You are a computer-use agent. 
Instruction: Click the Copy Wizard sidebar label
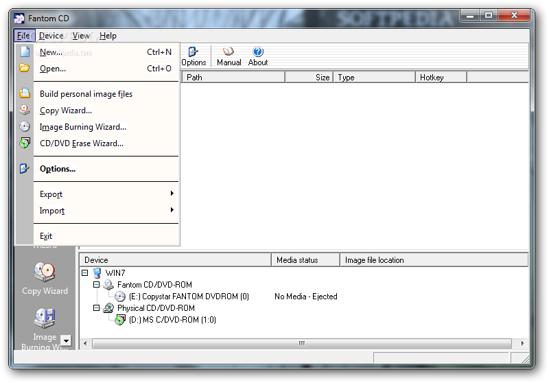coord(45,291)
